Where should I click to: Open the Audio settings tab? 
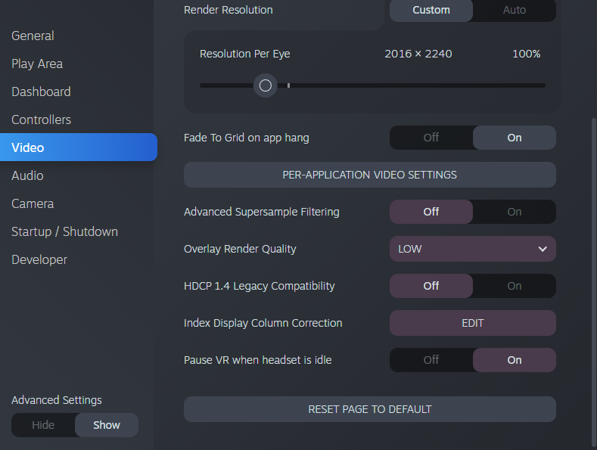tap(27, 175)
